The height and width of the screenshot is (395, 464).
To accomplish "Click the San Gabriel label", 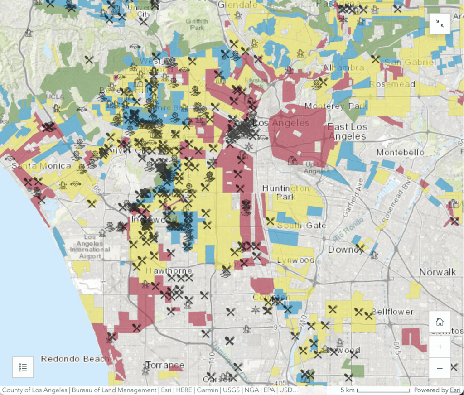I will coord(411,62).
